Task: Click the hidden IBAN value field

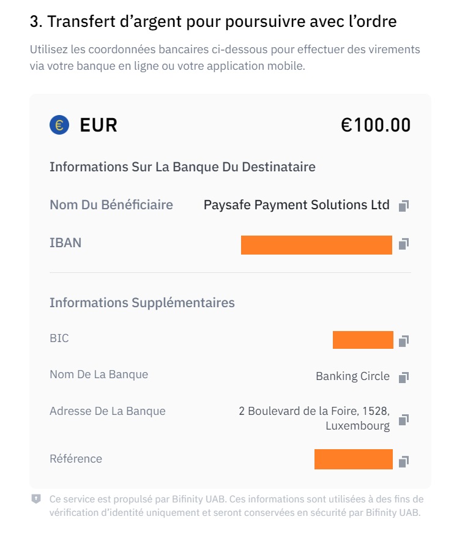Action: (x=316, y=244)
